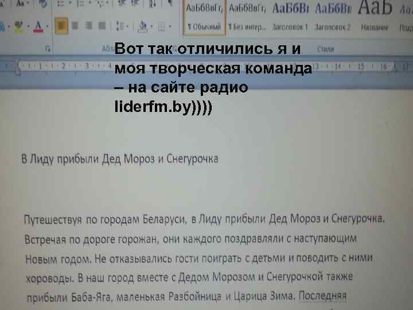This screenshot has height=310, width=413.
Task: Click the borders icon
Action: [x=161, y=26]
